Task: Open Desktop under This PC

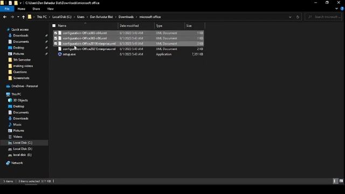Action: [x=19, y=107]
